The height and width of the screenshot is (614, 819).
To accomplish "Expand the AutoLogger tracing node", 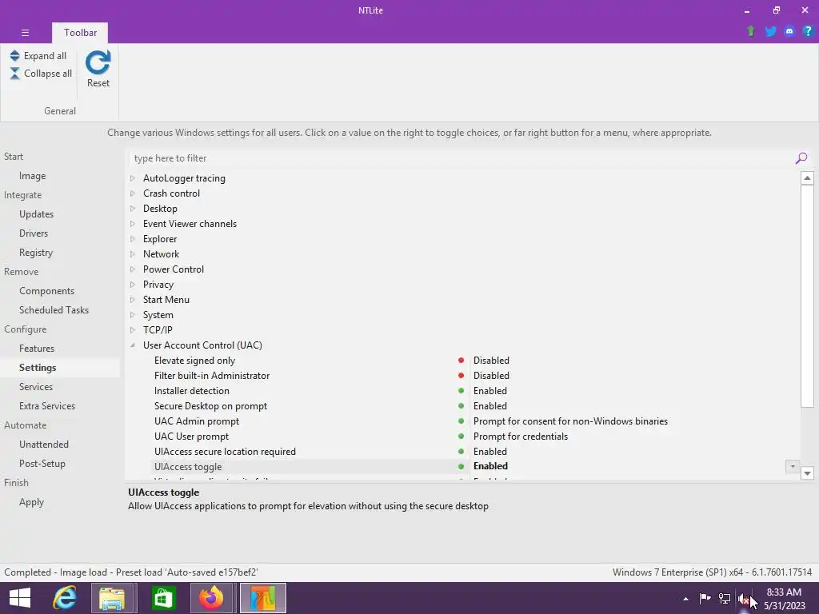I will pos(133,178).
